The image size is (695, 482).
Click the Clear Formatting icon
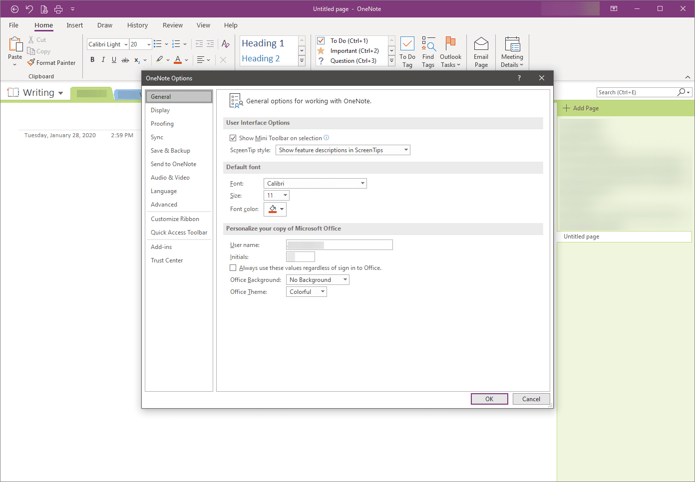click(x=226, y=44)
